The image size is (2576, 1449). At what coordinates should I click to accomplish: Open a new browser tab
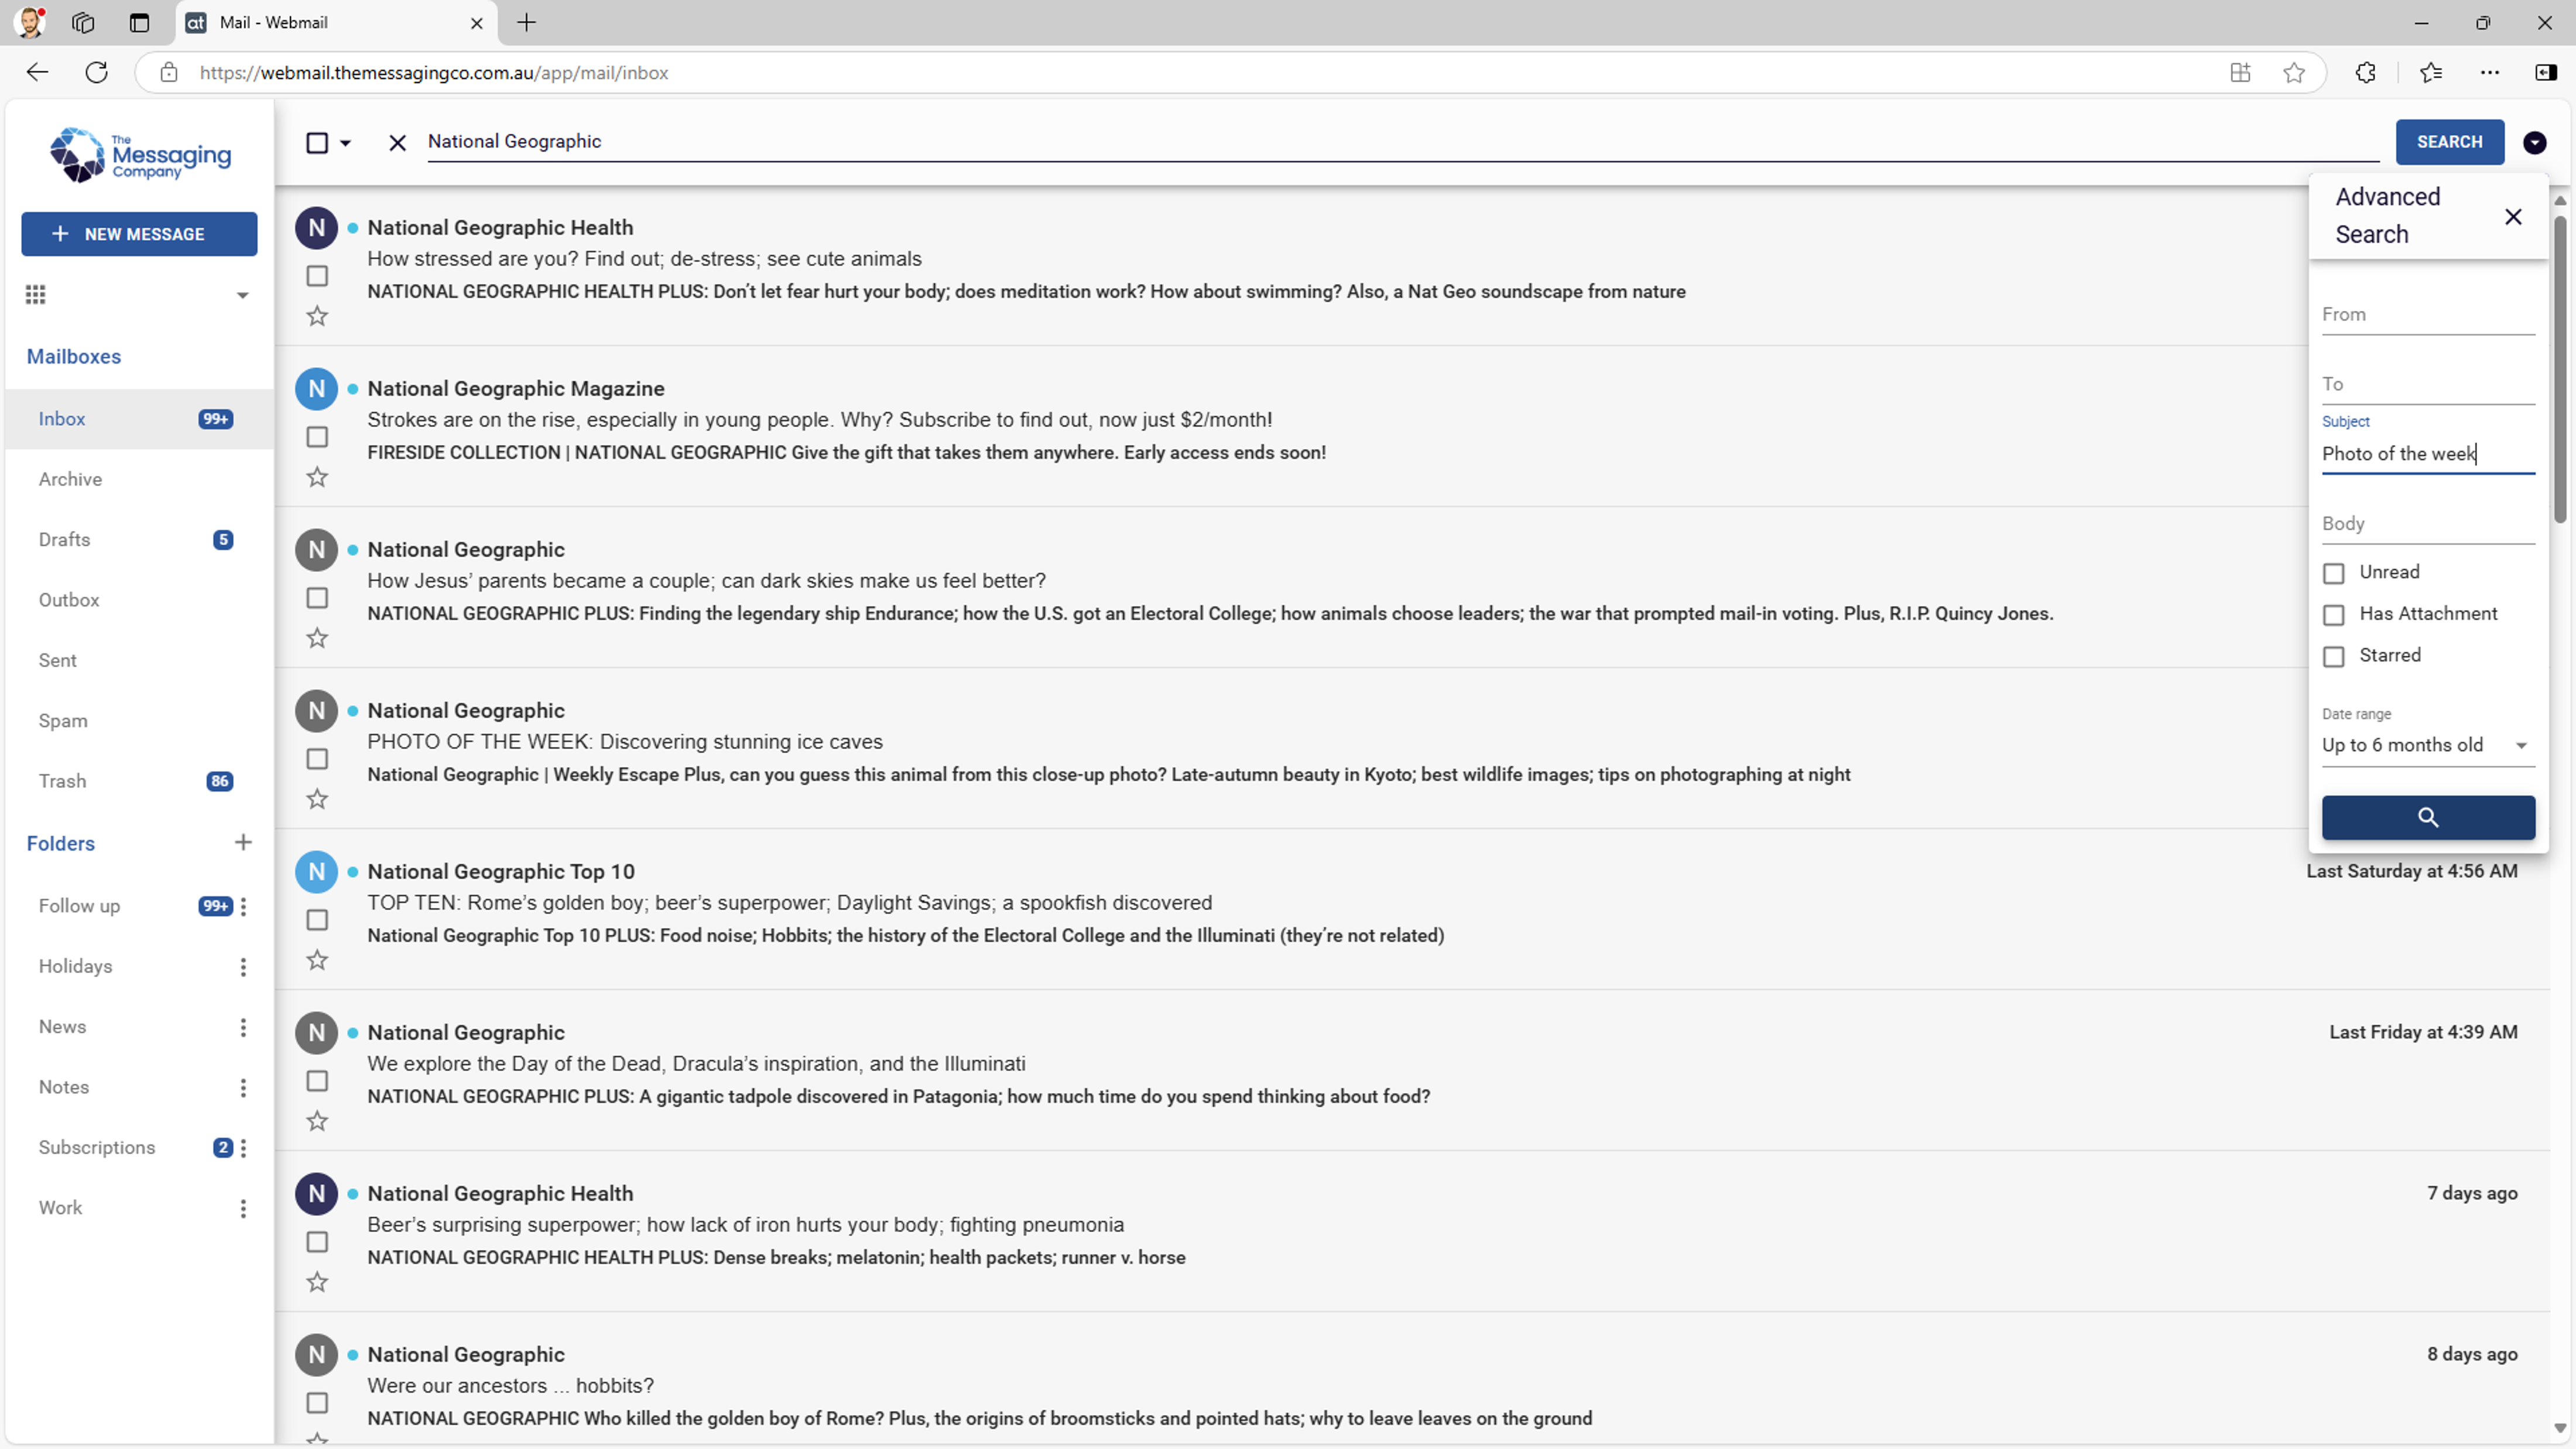pyautogui.click(x=527, y=22)
